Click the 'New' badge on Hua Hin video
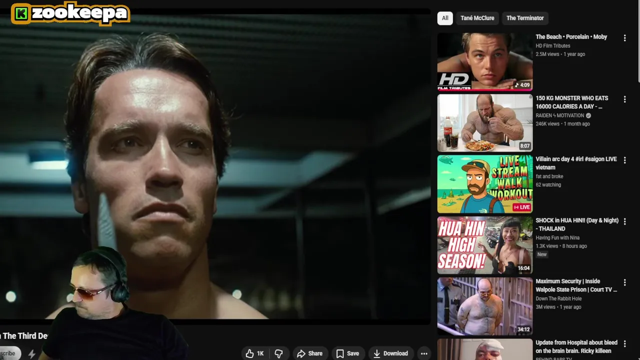 point(542,254)
